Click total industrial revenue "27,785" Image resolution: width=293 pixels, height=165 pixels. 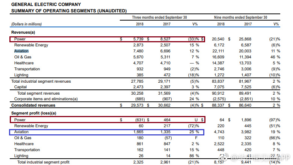(137, 81)
